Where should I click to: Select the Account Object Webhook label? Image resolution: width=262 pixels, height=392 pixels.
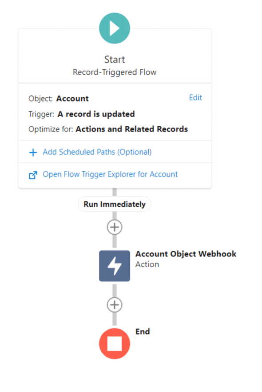coord(186,254)
